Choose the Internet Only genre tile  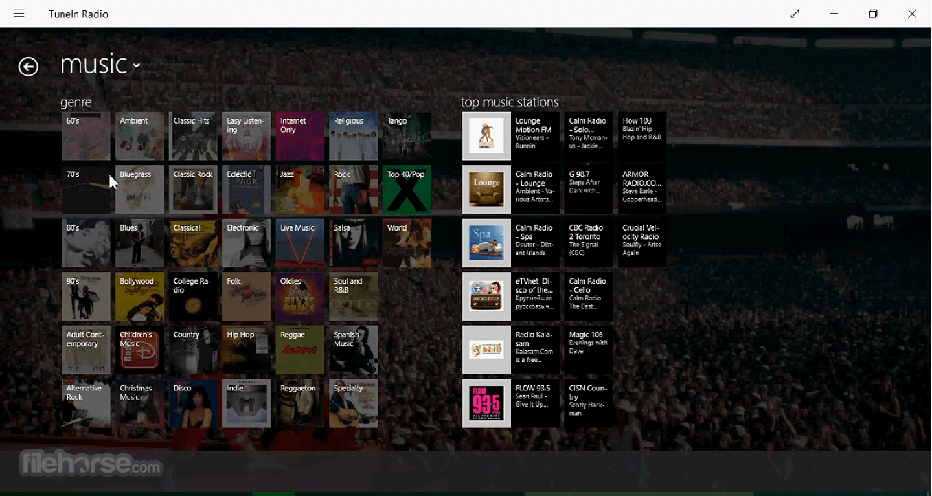tap(300, 136)
